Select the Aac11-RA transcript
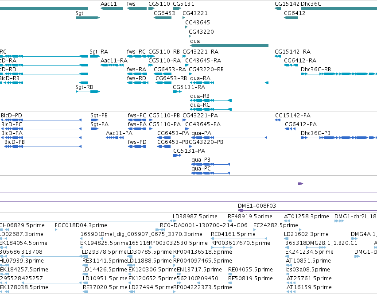This screenshot has height=294, width=377. [112, 65]
